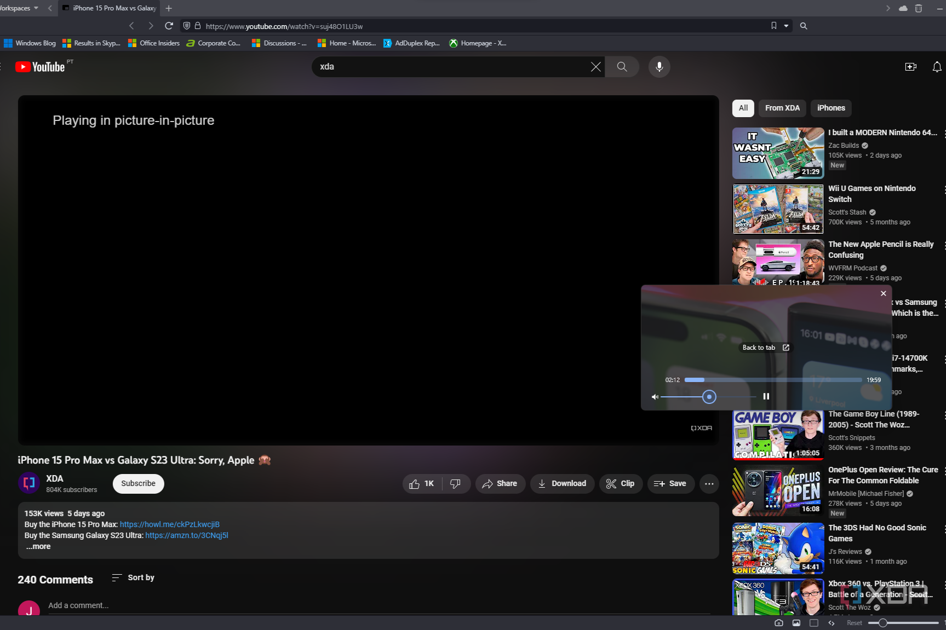The height and width of the screenshot is (630, 946).
Task: Mute the PiP video speaker icon
Action: click(x=655, y=397)
